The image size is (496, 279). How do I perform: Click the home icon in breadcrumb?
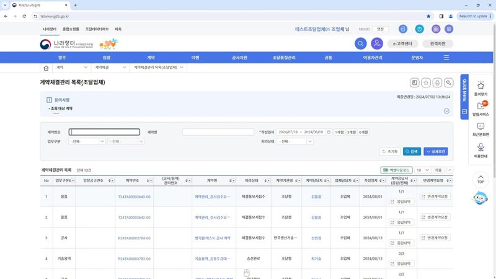tap(46, 68)
